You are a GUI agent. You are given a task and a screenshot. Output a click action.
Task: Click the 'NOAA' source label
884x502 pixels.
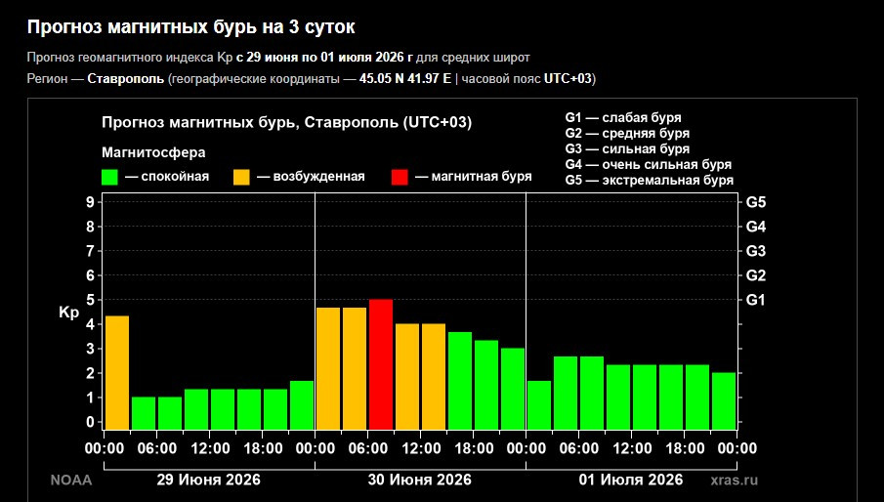click(71, 481)
